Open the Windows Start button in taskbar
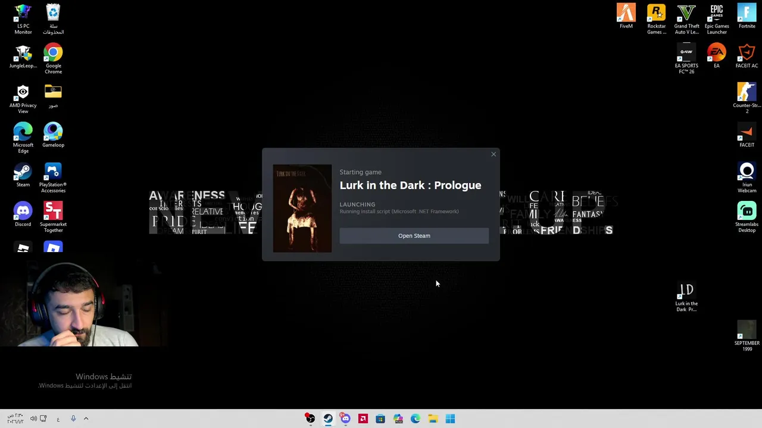Image resolution: width=762 pixels, height=428 pixels. tap(450, 419)
